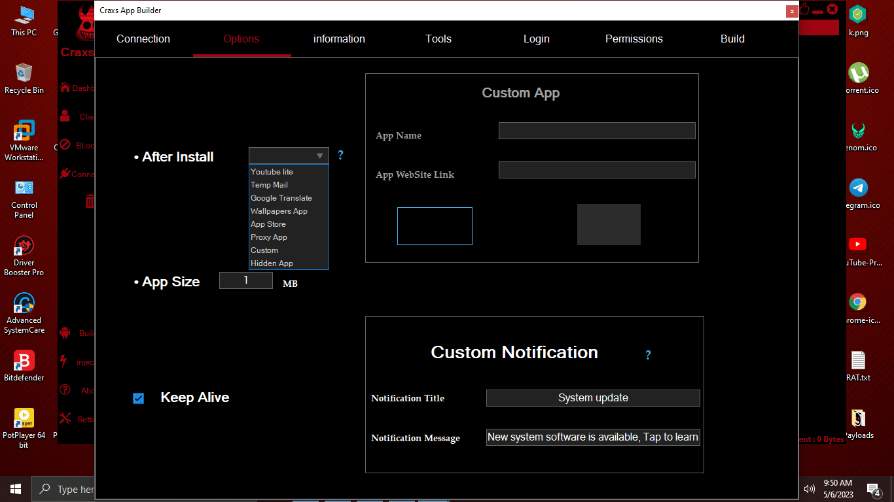Screen dimensions: 894x502
Task: Click the help question mark beside After Install
Action: pos(340,156)
